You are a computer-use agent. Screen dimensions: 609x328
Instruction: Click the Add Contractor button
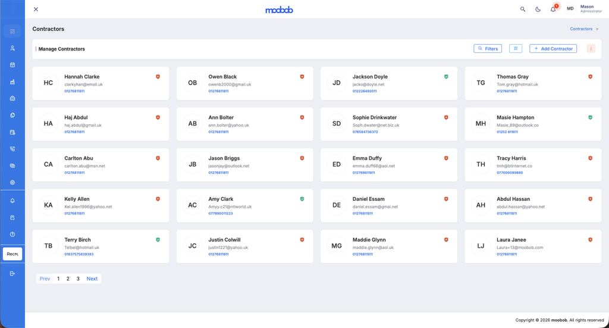553,49
